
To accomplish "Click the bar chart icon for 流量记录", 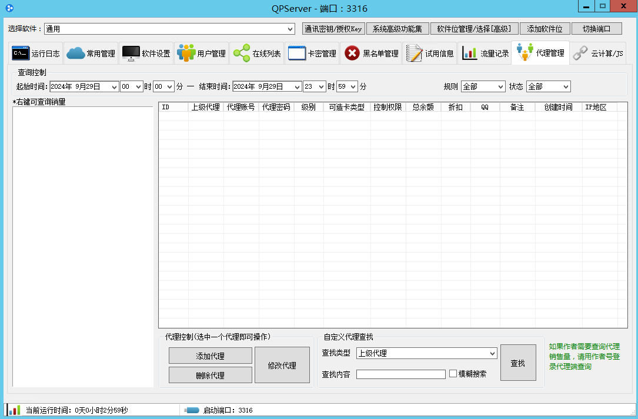I will click(469, 53).
